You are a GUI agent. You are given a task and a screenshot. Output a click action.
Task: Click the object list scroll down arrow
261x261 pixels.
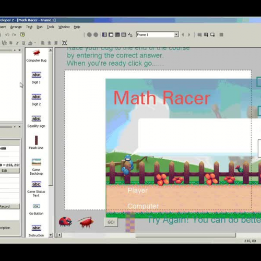(51, 235)
